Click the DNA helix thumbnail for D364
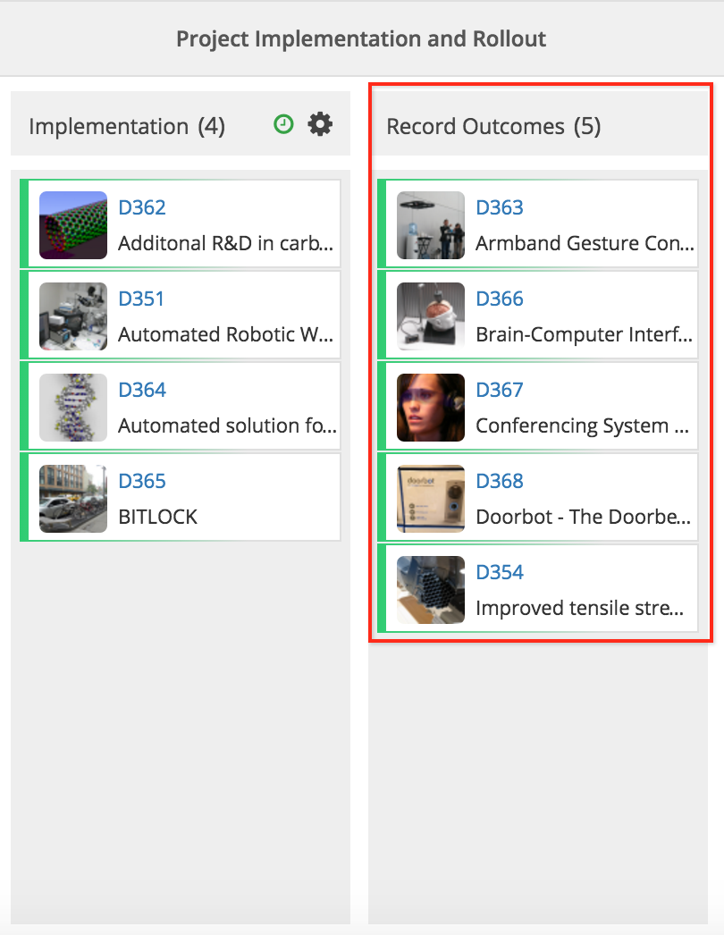This screenshot has height=935, width=724. tap(73, 408)
